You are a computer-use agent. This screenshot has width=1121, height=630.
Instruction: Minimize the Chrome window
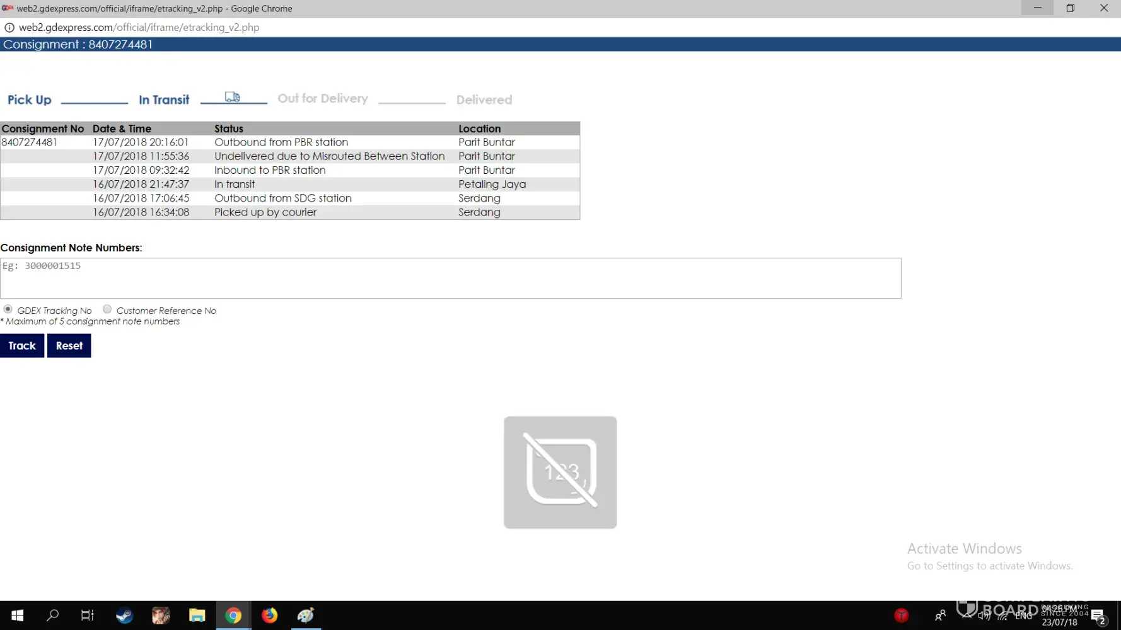[x=1037, y=8]
